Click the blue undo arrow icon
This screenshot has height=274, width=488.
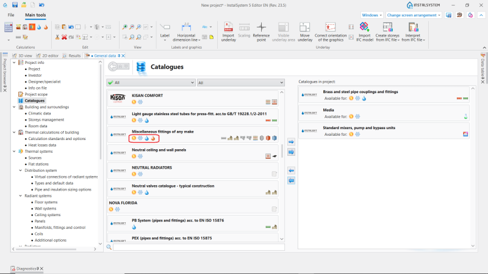click(x=71, y=27)
